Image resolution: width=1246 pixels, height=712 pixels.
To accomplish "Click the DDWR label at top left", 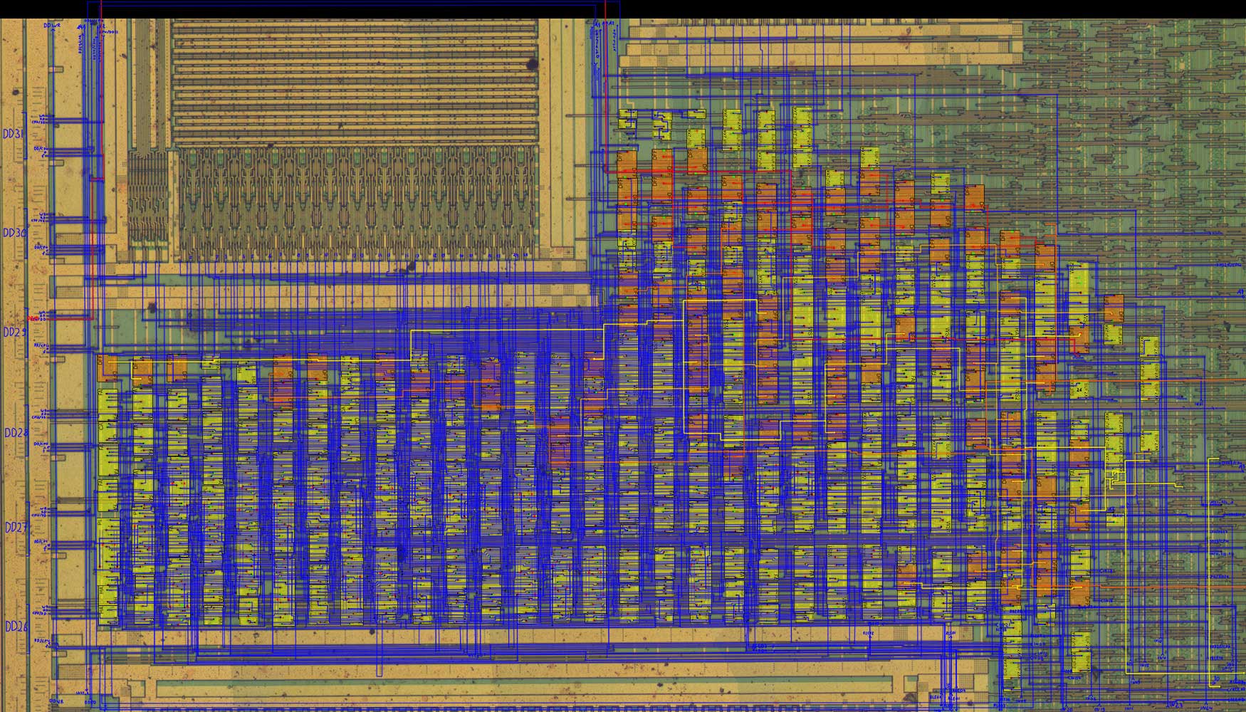I will [52, 26].
